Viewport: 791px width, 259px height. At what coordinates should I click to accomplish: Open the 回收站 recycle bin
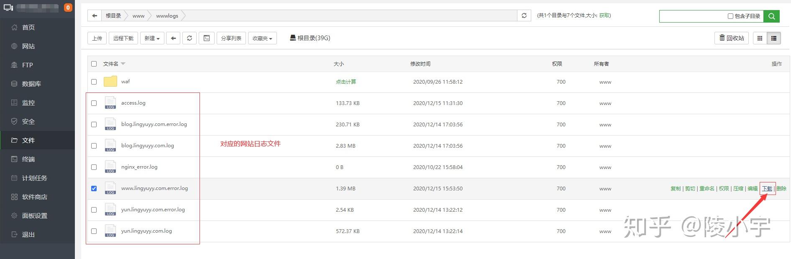click(732, 38)
